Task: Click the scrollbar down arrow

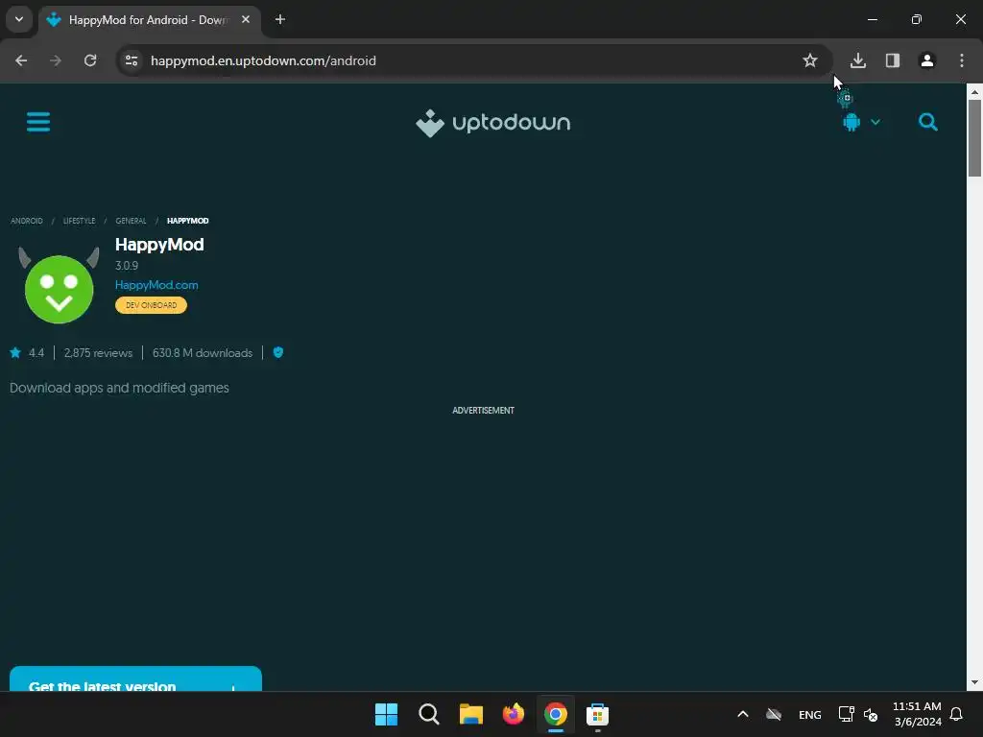Action: (974, 682)
